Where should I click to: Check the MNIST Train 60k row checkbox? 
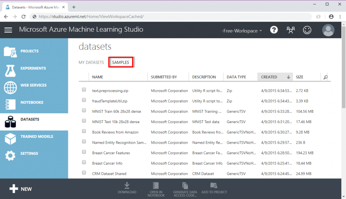click(84, 110)
